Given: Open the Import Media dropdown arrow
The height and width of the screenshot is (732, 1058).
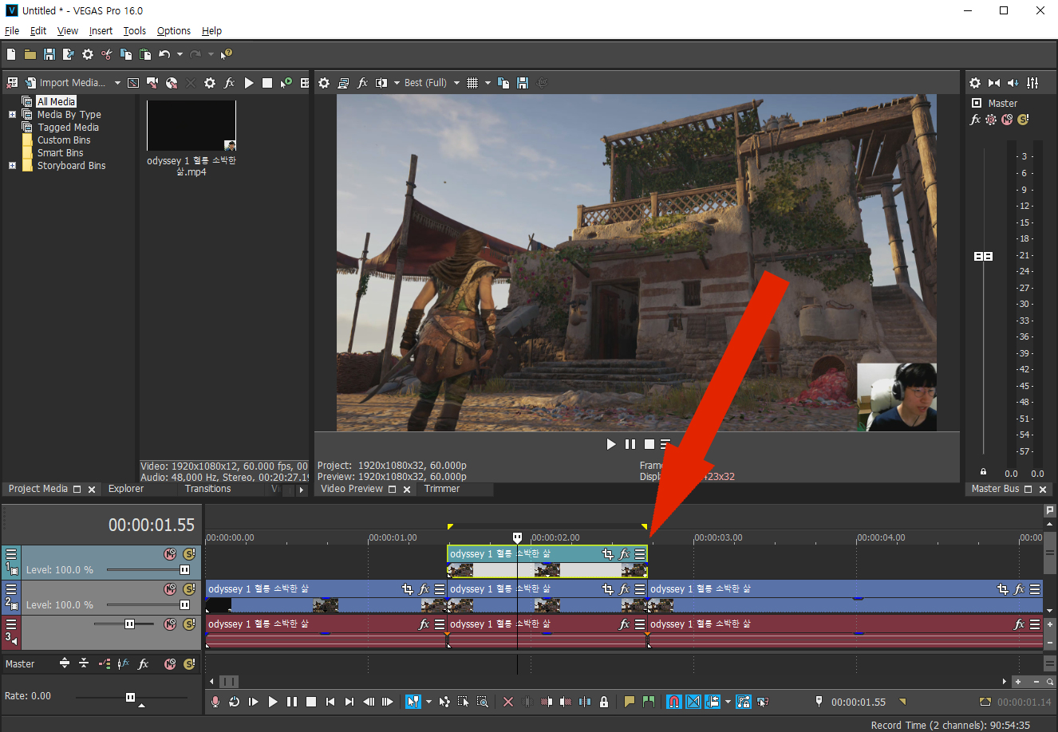Looking at the screenshot, I should pyautogui.click(x=117, y=83).
